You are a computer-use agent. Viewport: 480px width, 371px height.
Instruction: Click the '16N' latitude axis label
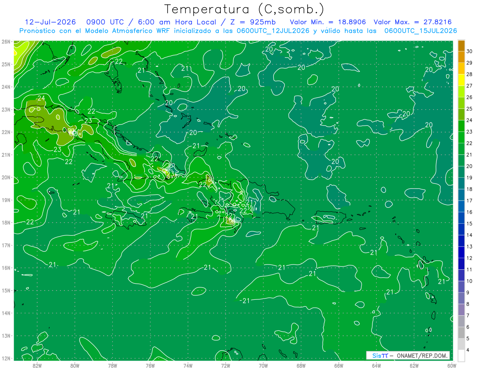tap(6, 268)
